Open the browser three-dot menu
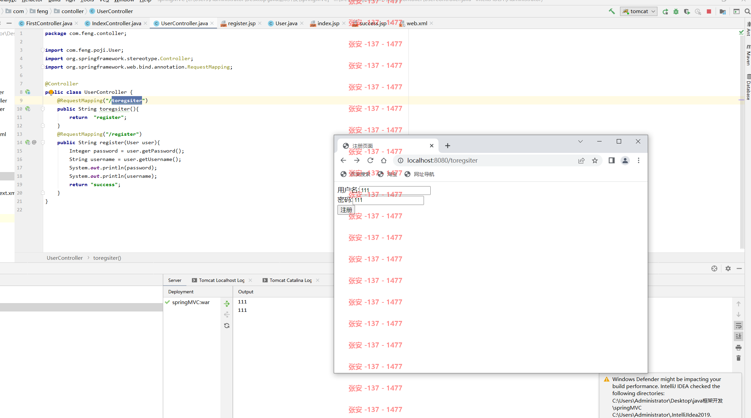The height and width of the screenshot is (418, 751). tap(639, 160)
